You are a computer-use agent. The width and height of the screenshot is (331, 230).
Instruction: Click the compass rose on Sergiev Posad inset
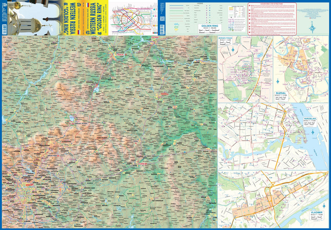tap(233, 50)
